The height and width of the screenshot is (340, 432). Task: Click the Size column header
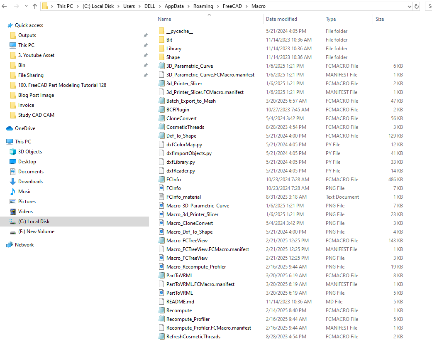coord(380,19)
